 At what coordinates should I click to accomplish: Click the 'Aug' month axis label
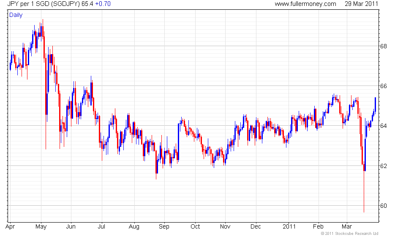tap(134, 227)
